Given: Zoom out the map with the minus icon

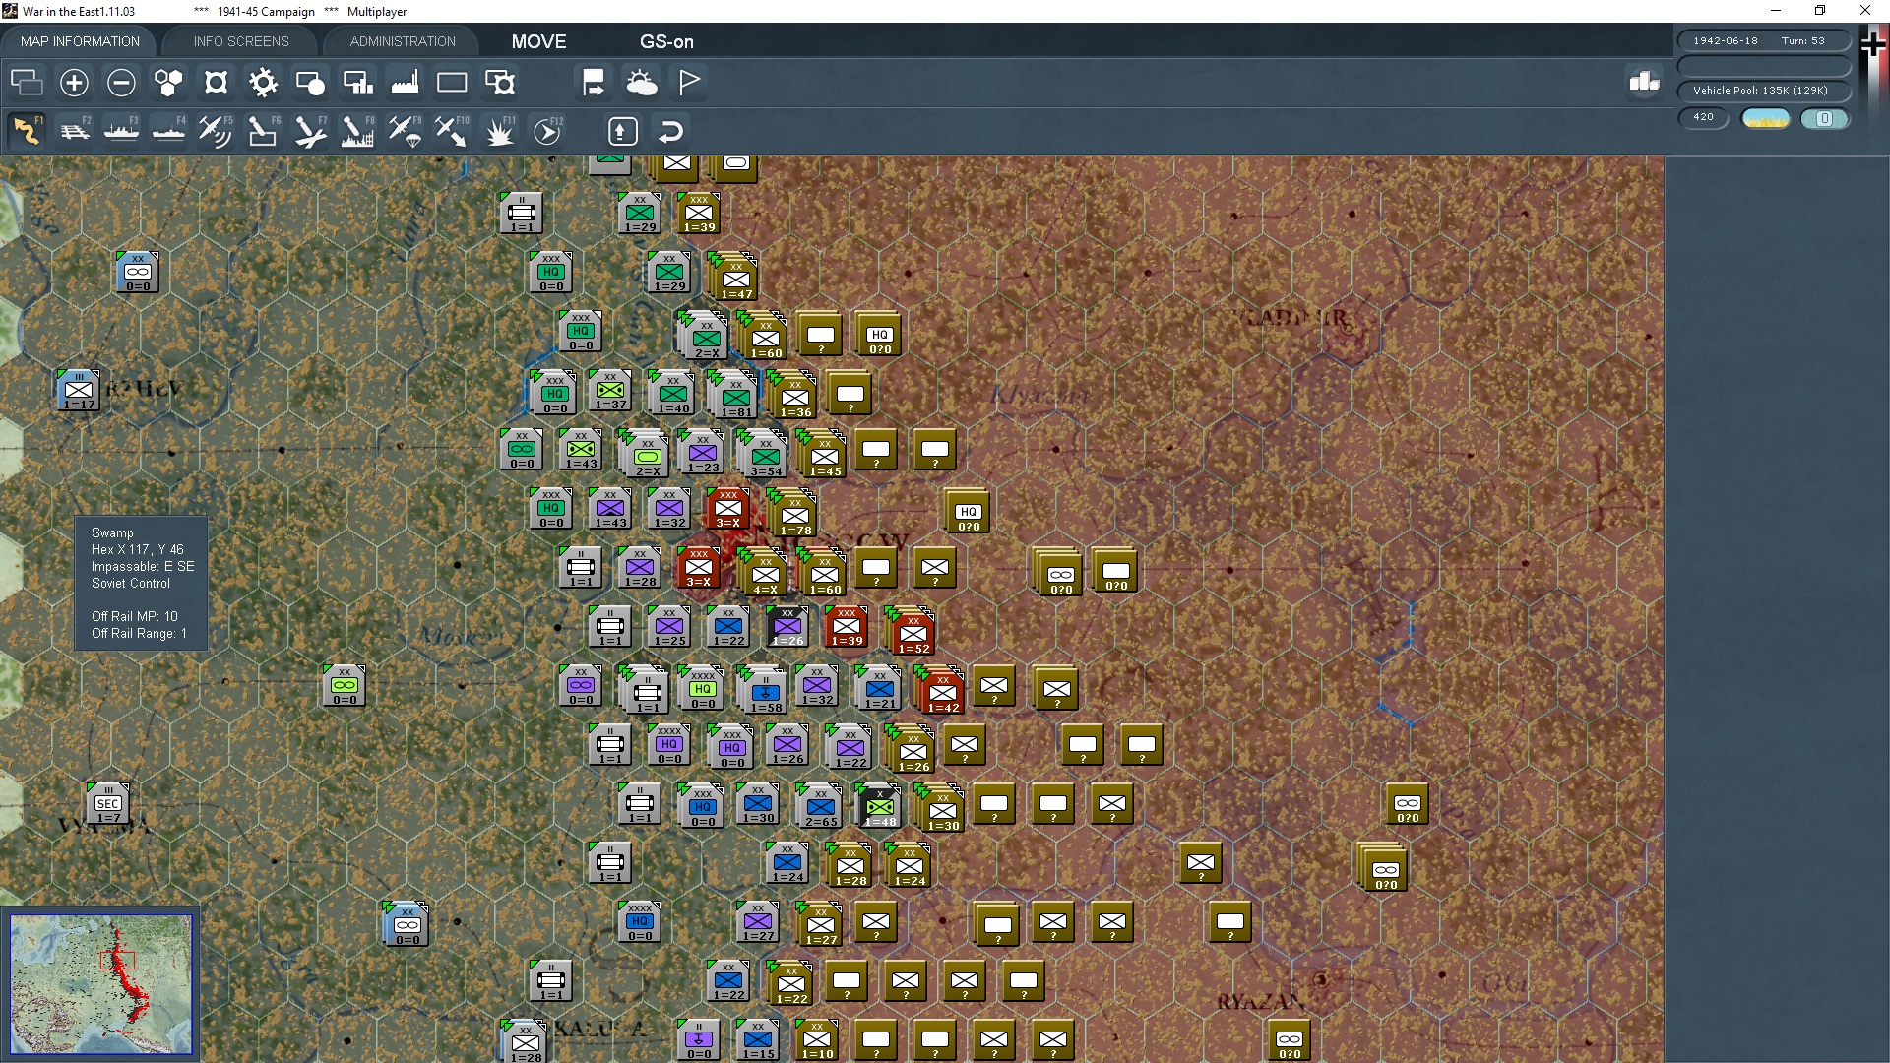Looking at the screenshot, I should (x=121, y=82).
